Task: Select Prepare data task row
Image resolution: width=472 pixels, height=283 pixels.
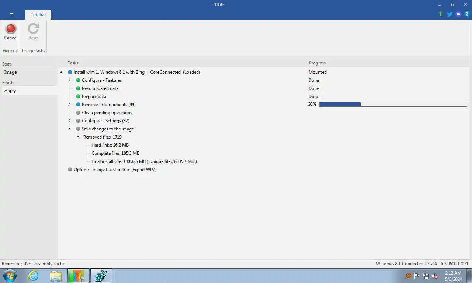Action: pyautogui.click(x=94, y=97)
